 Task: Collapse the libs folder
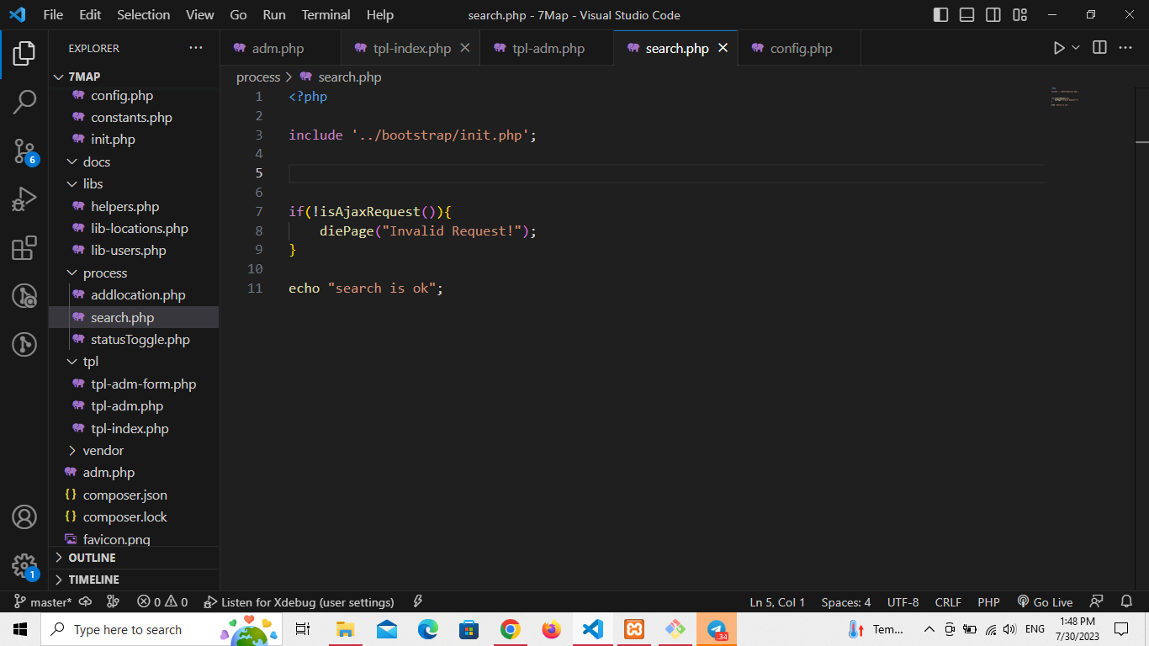134,183
